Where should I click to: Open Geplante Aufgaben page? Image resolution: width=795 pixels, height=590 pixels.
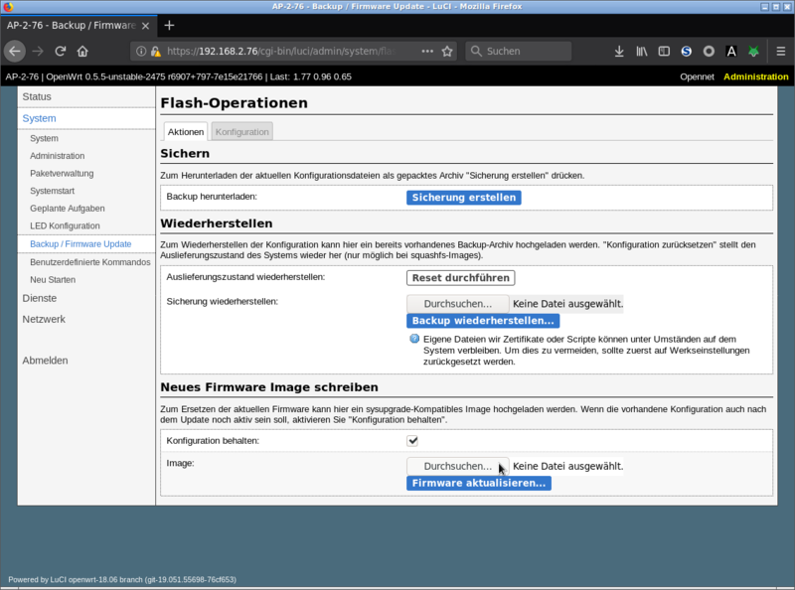point(68,209)
